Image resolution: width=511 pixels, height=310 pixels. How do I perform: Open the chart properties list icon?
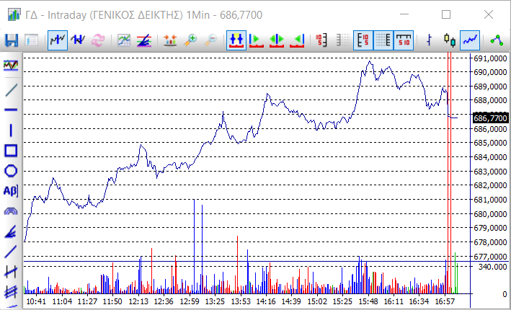pos(32,40)
